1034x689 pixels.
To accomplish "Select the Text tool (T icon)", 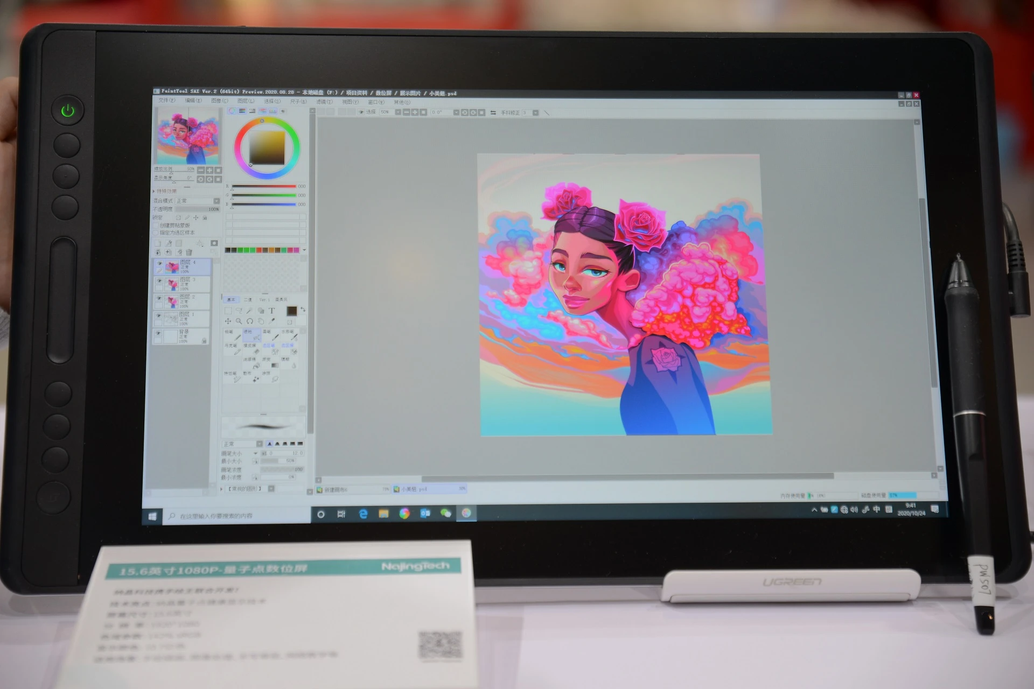I will (x=272, y=311).
